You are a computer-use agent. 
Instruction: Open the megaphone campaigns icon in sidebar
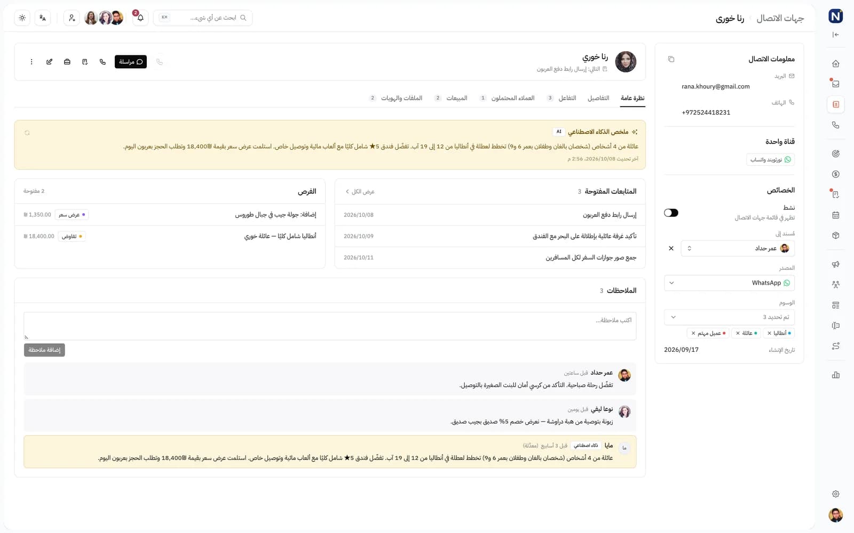836,264
